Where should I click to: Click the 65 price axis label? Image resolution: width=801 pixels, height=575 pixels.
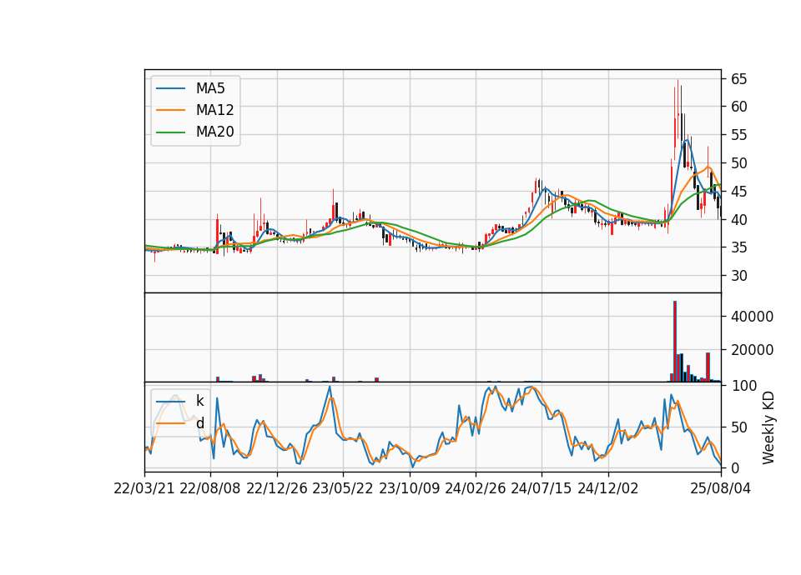coord(738,79)
